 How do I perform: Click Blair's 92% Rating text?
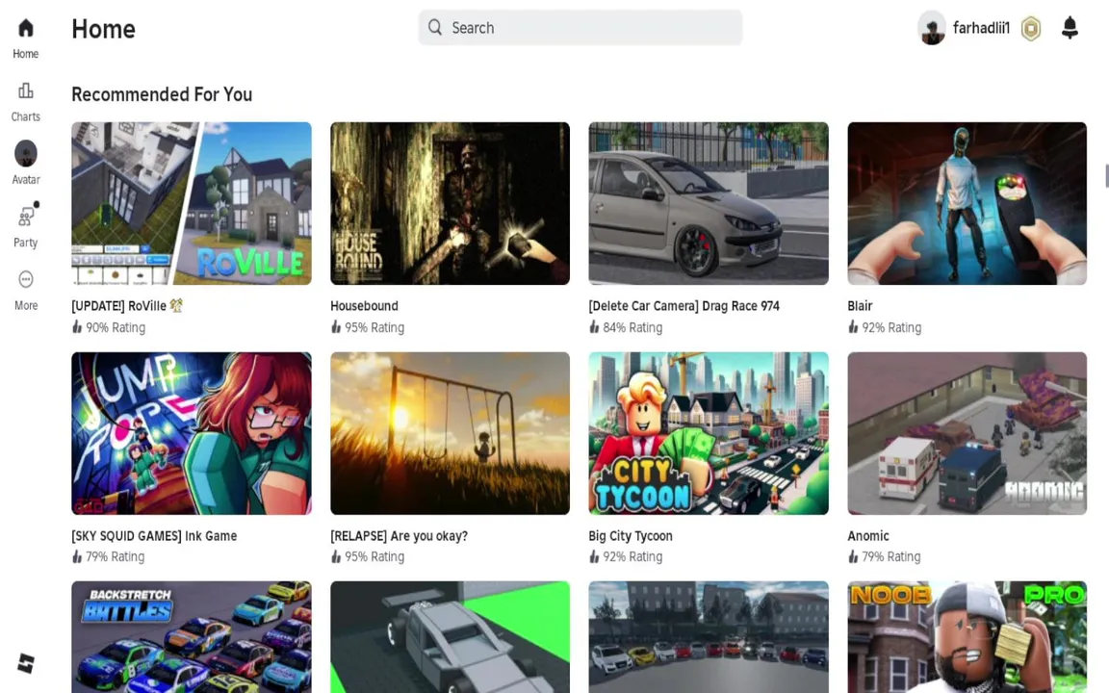[x=891, y=327]
